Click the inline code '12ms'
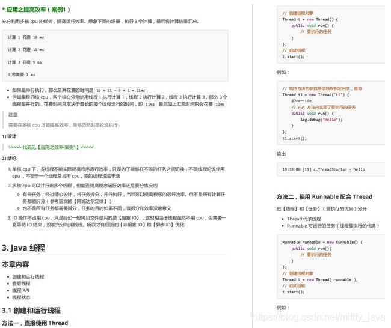This screenshot has height=328, width=391. [x=220, y=104]
